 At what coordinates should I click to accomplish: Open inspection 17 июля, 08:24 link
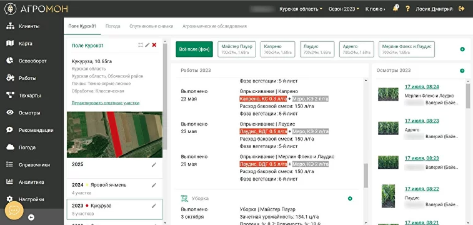point(422,87)
